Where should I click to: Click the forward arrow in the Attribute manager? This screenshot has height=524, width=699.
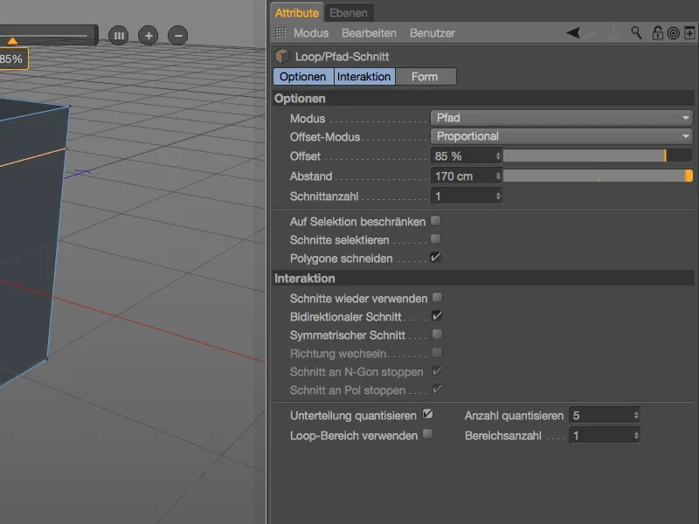click(591, 33)
